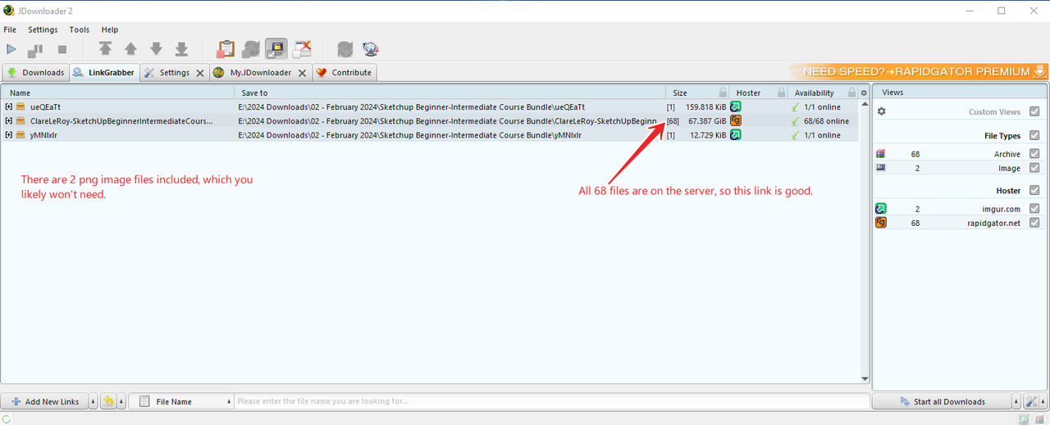Image resolution: width=1050 pixels, height=425 pixels.
Task: Close the Settings tab
Action: (200, 73)
